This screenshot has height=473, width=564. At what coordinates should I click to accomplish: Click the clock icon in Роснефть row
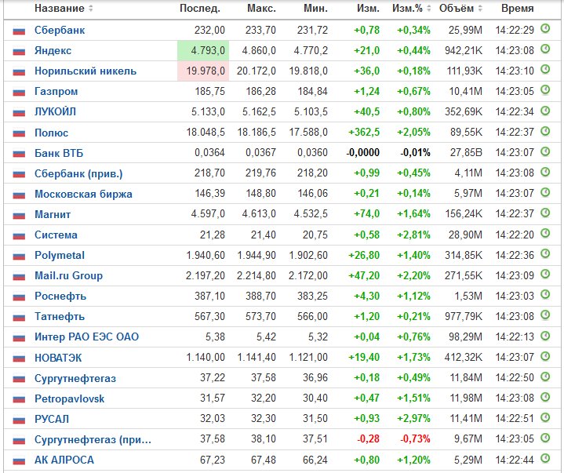pos(545,295)
